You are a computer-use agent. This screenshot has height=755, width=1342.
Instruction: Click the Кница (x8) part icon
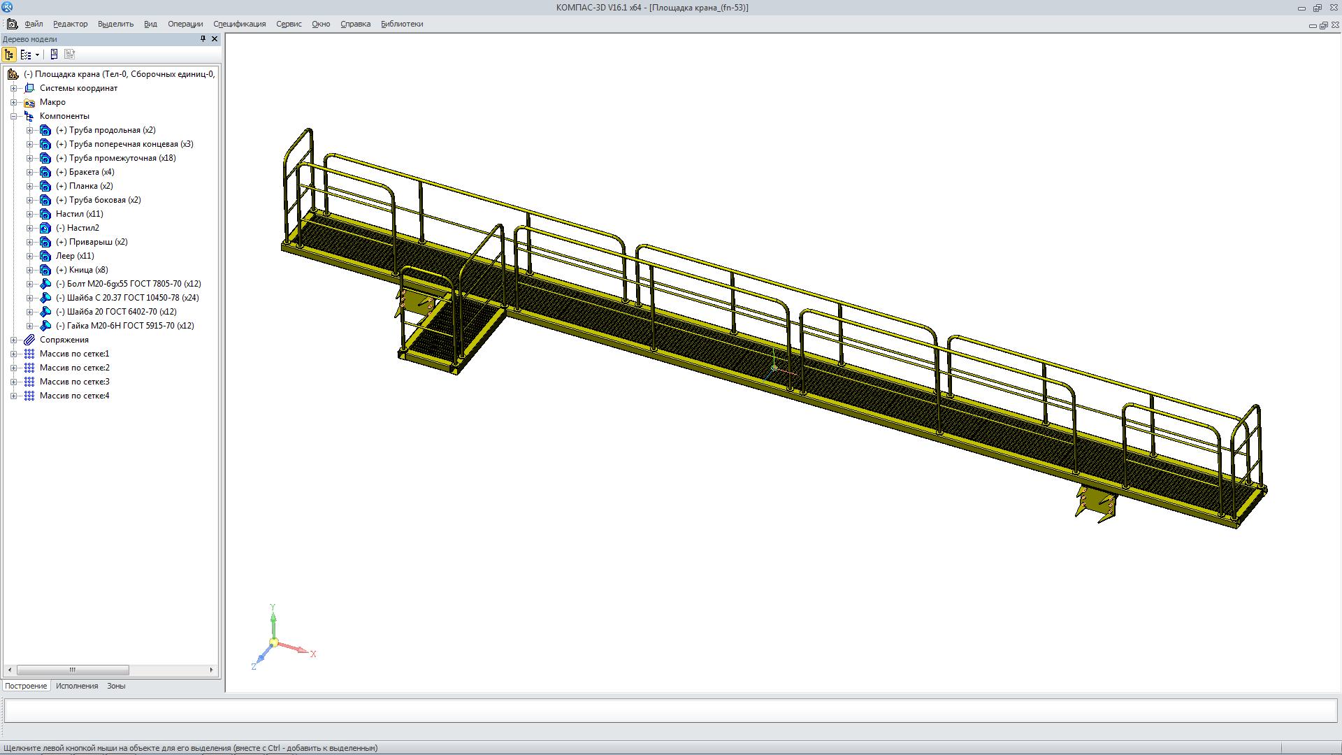pyautogui.click(x=45, y=270)
